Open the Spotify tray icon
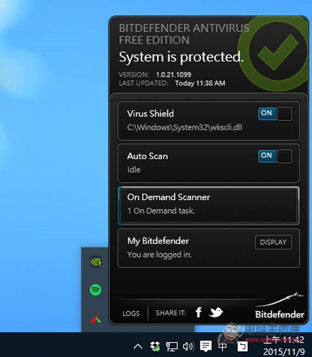The height and width of the screenshot is (357, 312). pos(96,290)
